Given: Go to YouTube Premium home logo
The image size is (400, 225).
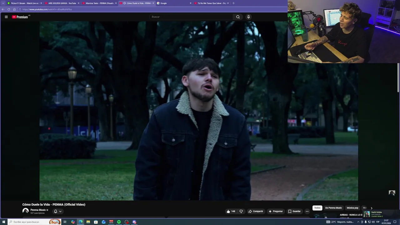Looking at the screenshot, I should [21, 17].
